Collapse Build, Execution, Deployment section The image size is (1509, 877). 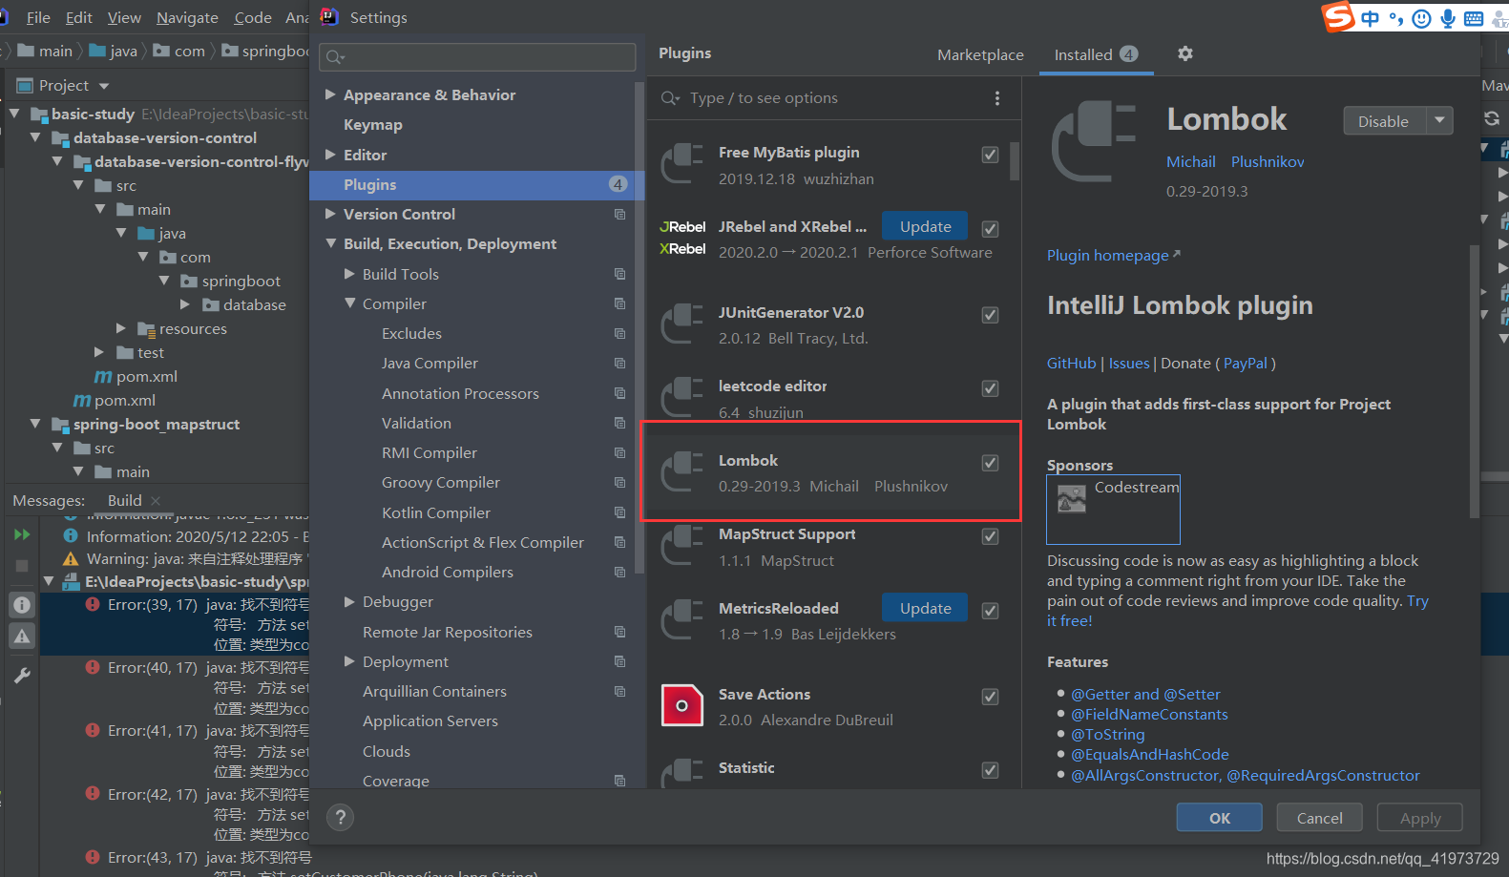click(330, 244)
